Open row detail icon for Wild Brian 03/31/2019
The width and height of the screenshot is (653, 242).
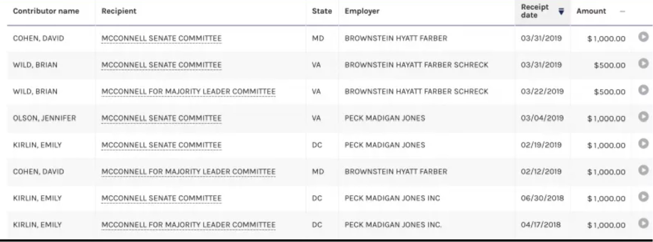[x=643, y=64]
